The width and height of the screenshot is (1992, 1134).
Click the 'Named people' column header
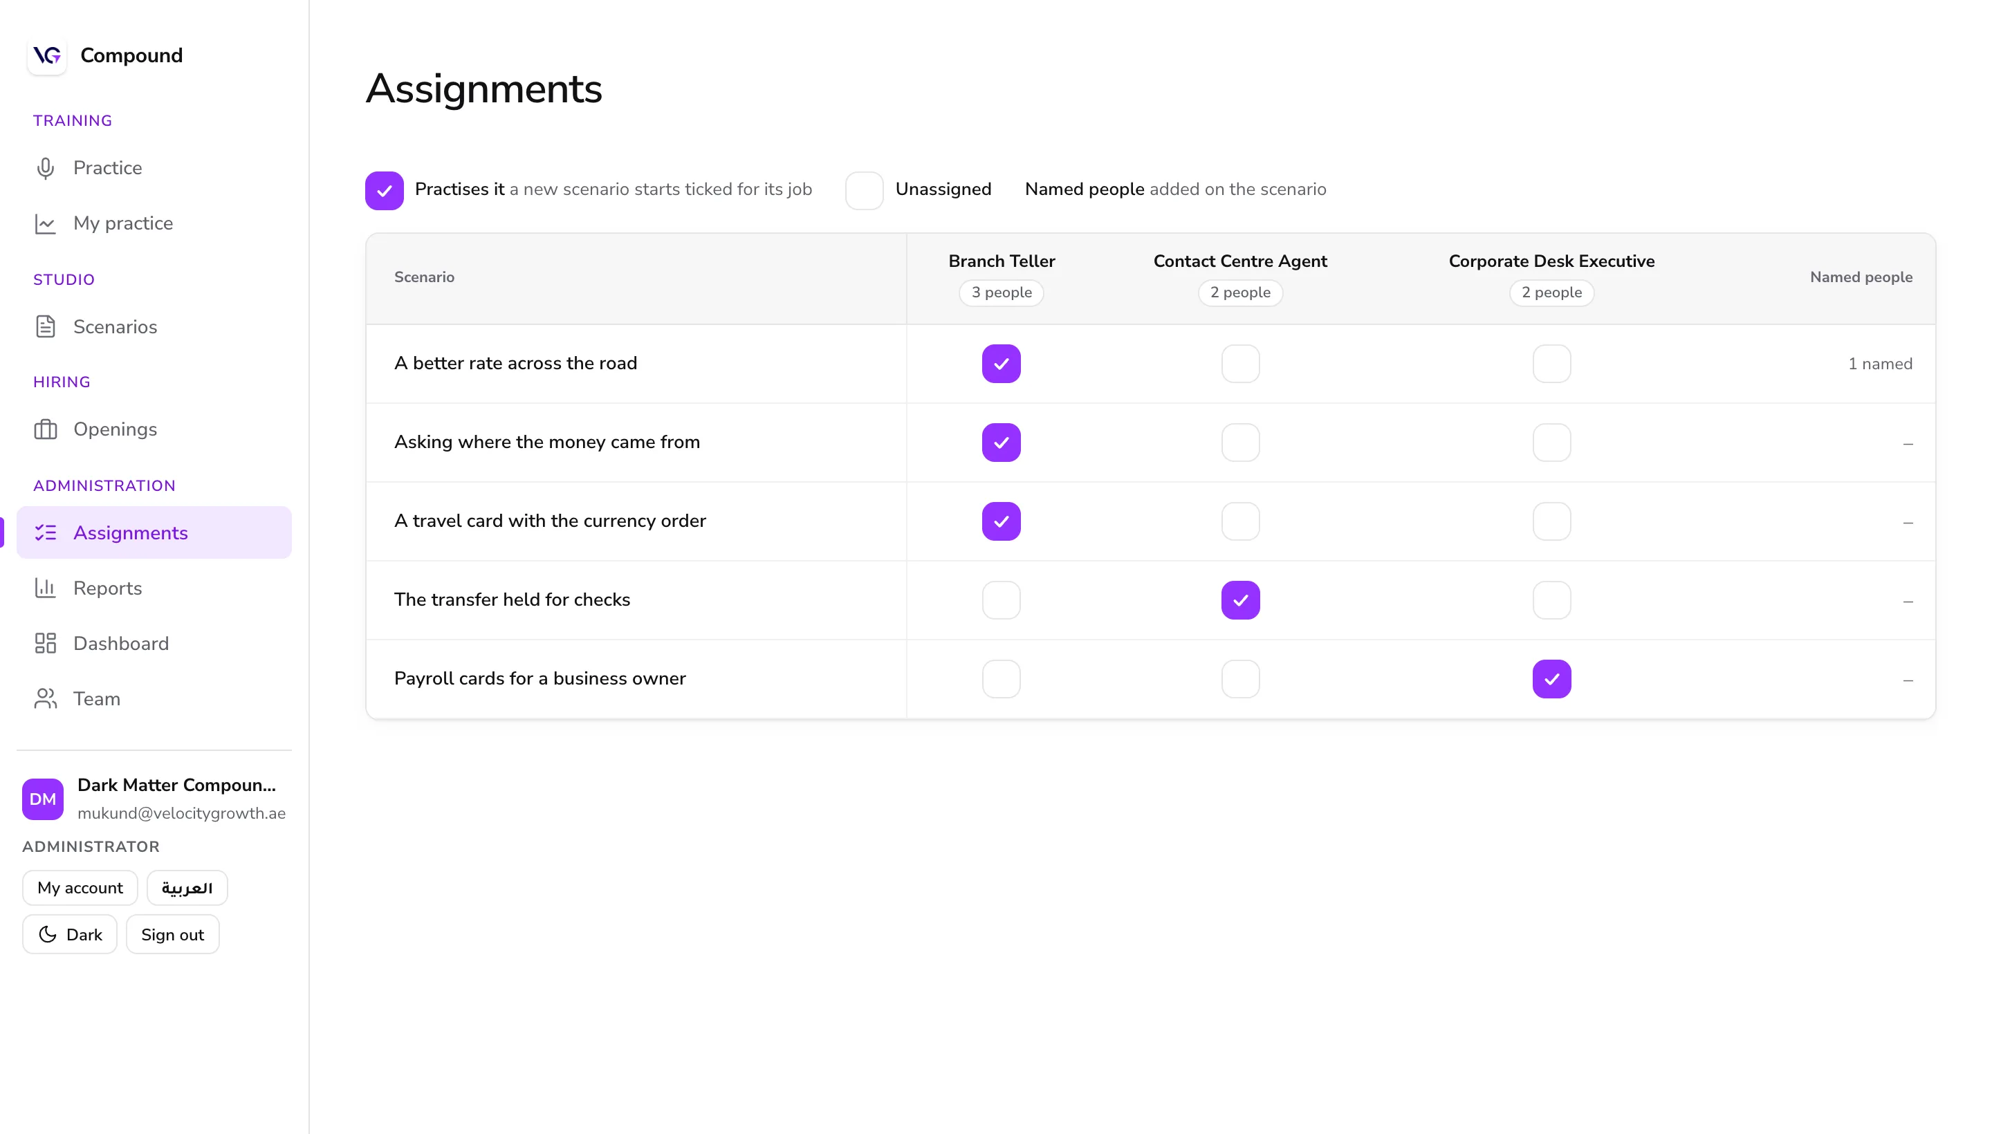1861,277
